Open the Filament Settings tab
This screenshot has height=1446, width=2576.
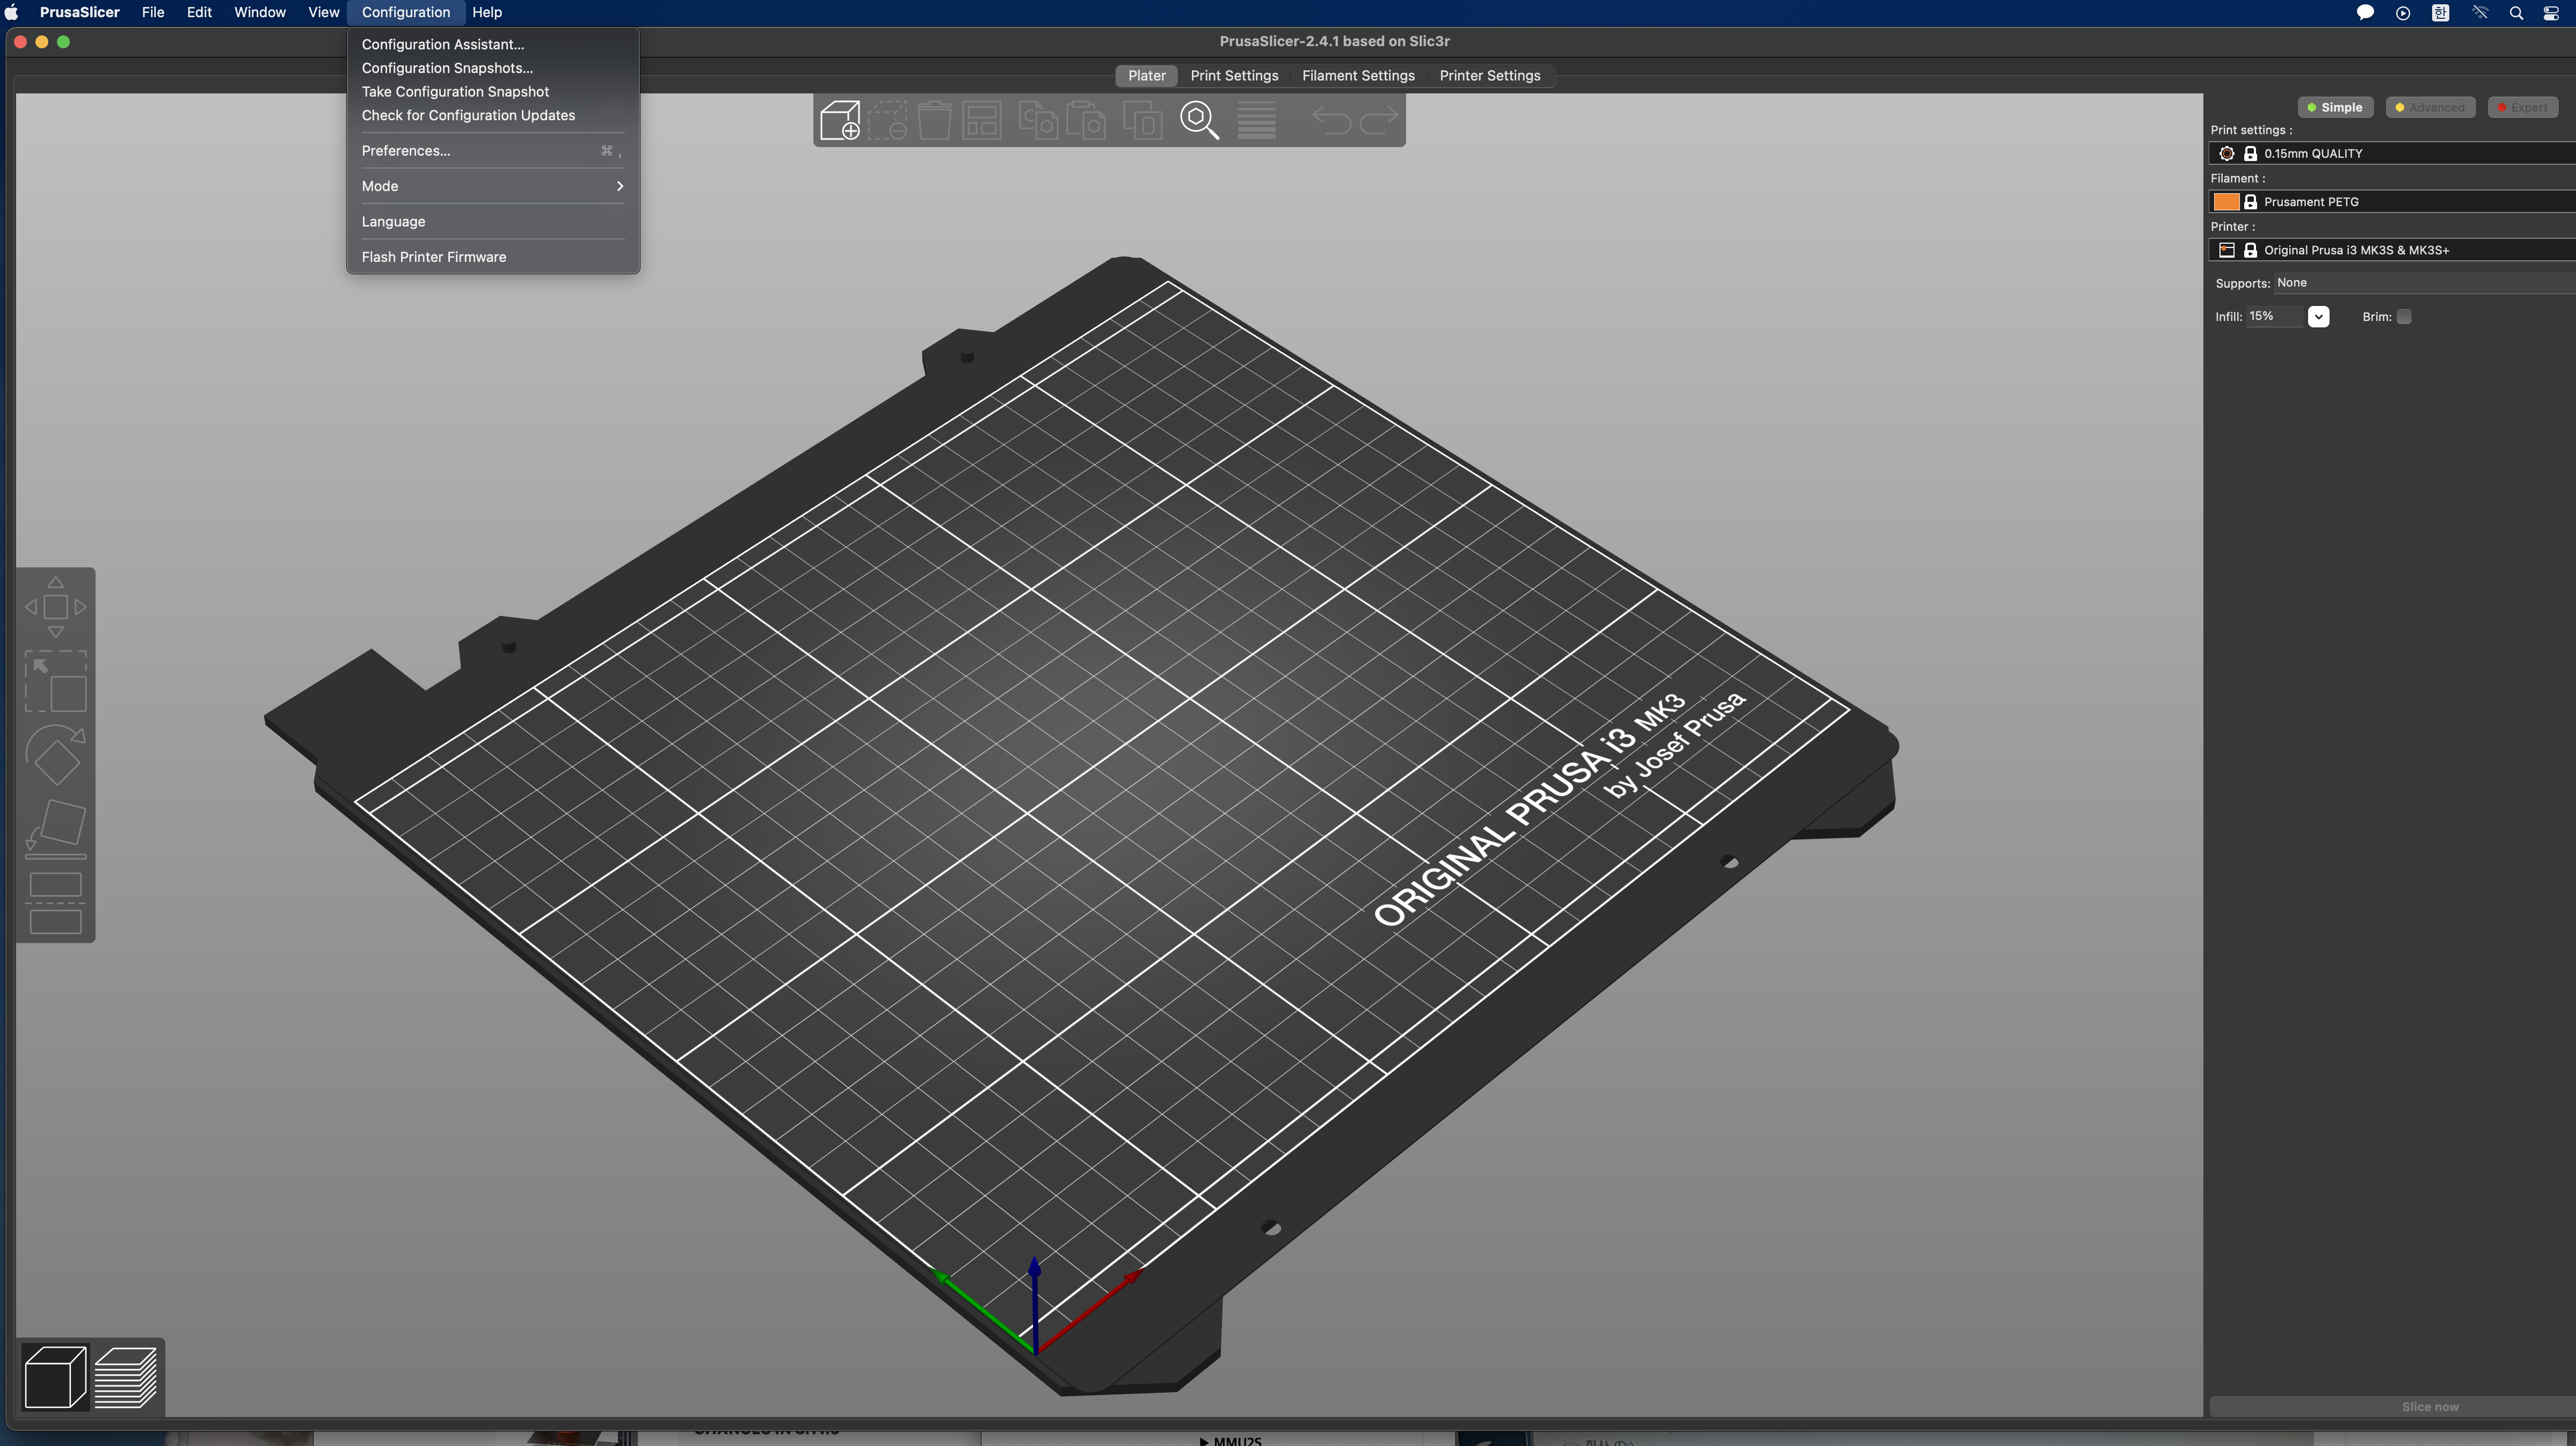[1358, 76]
